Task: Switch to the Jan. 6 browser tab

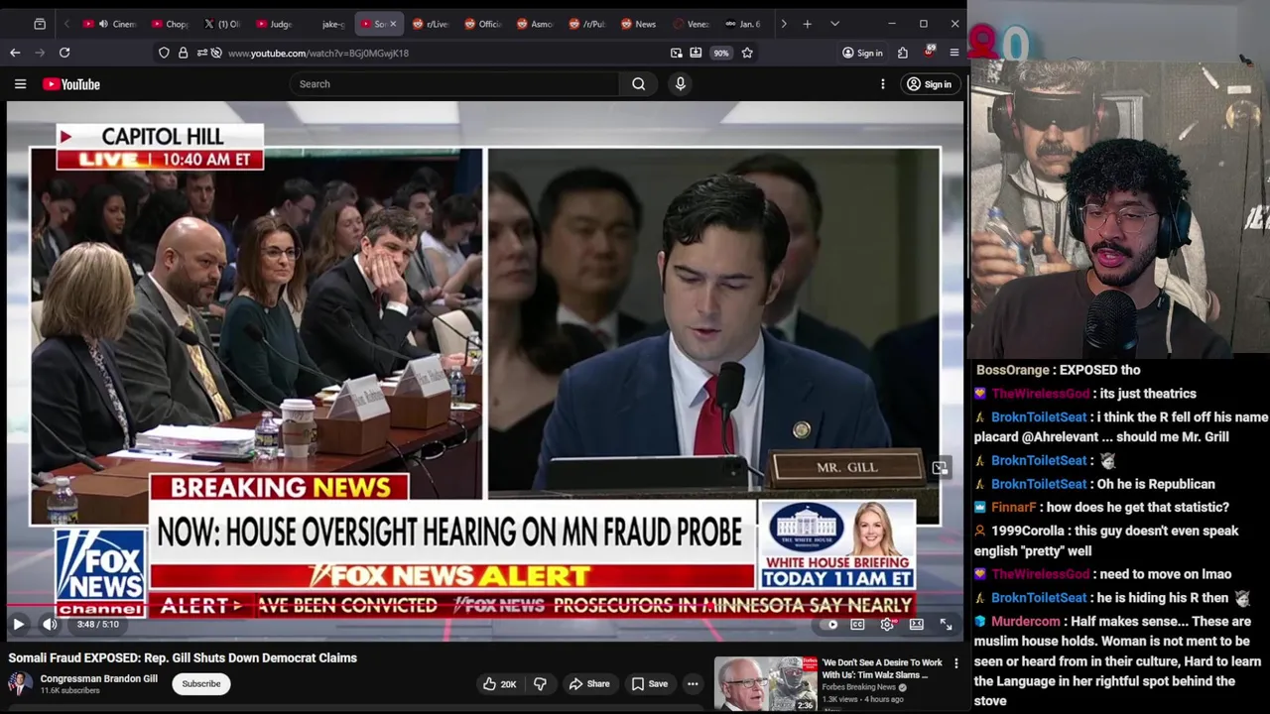Action: (x=743, y=24)
